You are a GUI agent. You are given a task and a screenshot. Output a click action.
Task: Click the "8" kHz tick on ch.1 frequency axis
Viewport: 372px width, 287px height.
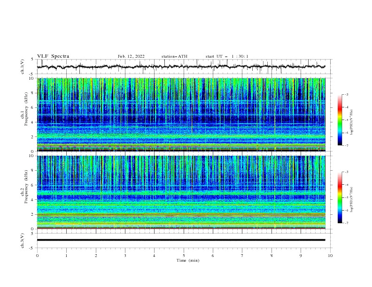coord(33,93)
